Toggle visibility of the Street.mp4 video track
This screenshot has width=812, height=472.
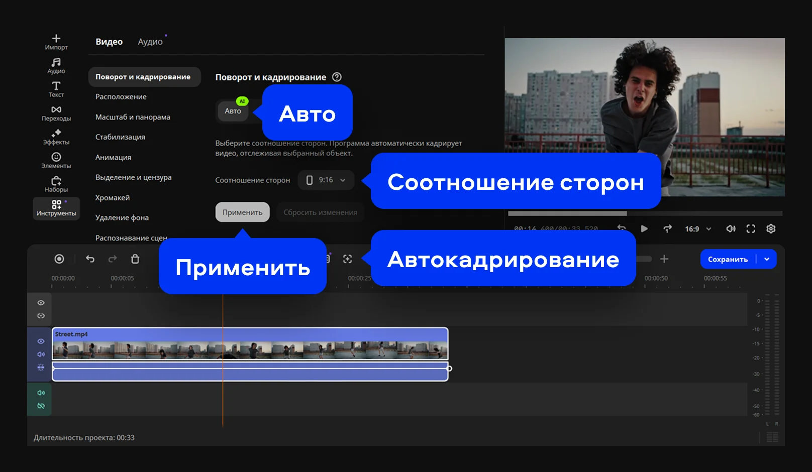(x=41, y=341)
